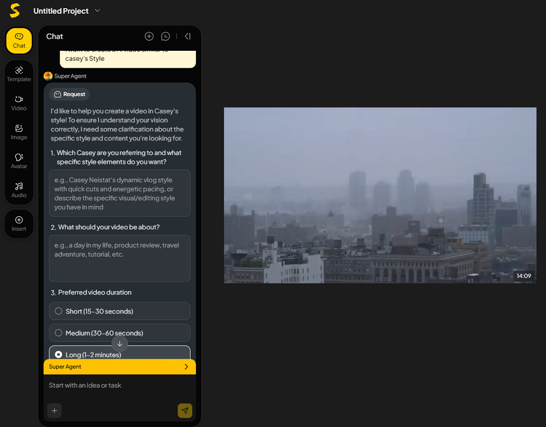Open the Image tool in sidebar
The height and width of the screenshot is (427, 546).
point(19,132)
